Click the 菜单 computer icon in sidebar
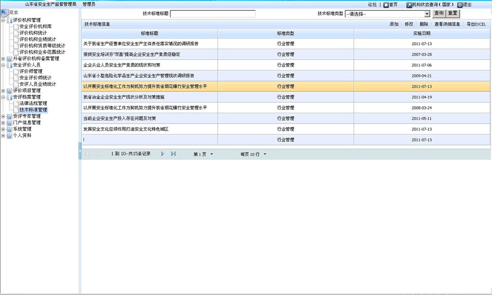Screen dimensions: 492x295 [4, 13]
